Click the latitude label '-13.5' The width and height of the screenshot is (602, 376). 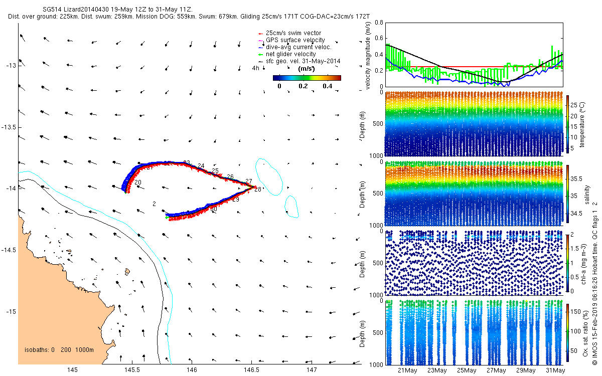point(9,127)
